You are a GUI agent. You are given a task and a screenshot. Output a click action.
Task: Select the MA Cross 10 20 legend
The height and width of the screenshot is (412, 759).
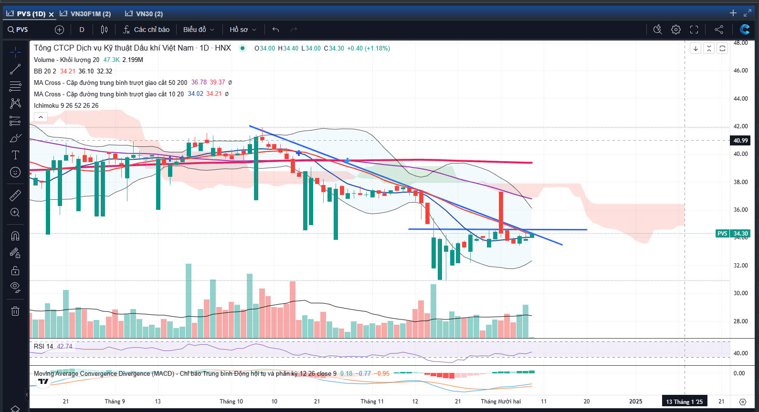[109, 94]
